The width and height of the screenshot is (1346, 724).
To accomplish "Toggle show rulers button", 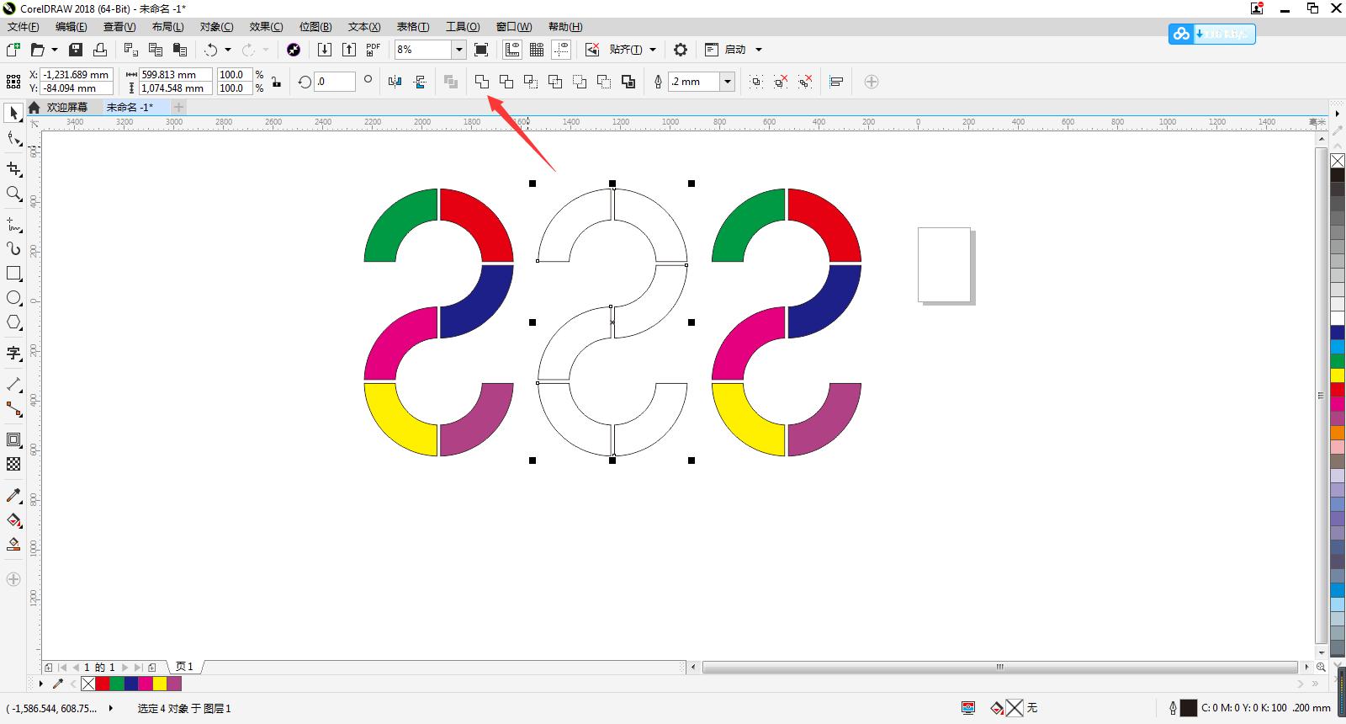I will (512, 50).
